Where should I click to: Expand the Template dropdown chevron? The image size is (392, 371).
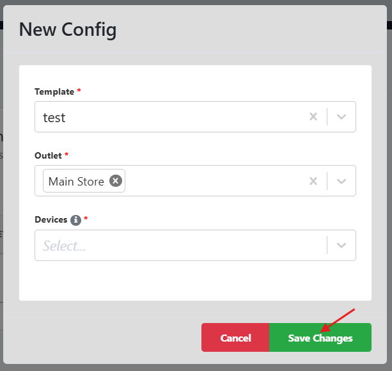pos(341,117)
